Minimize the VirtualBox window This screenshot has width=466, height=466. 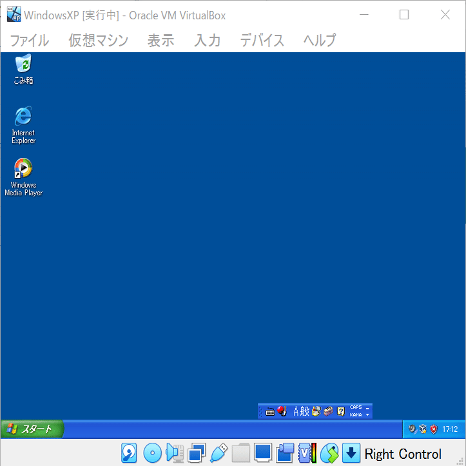[x=364, y=15]
